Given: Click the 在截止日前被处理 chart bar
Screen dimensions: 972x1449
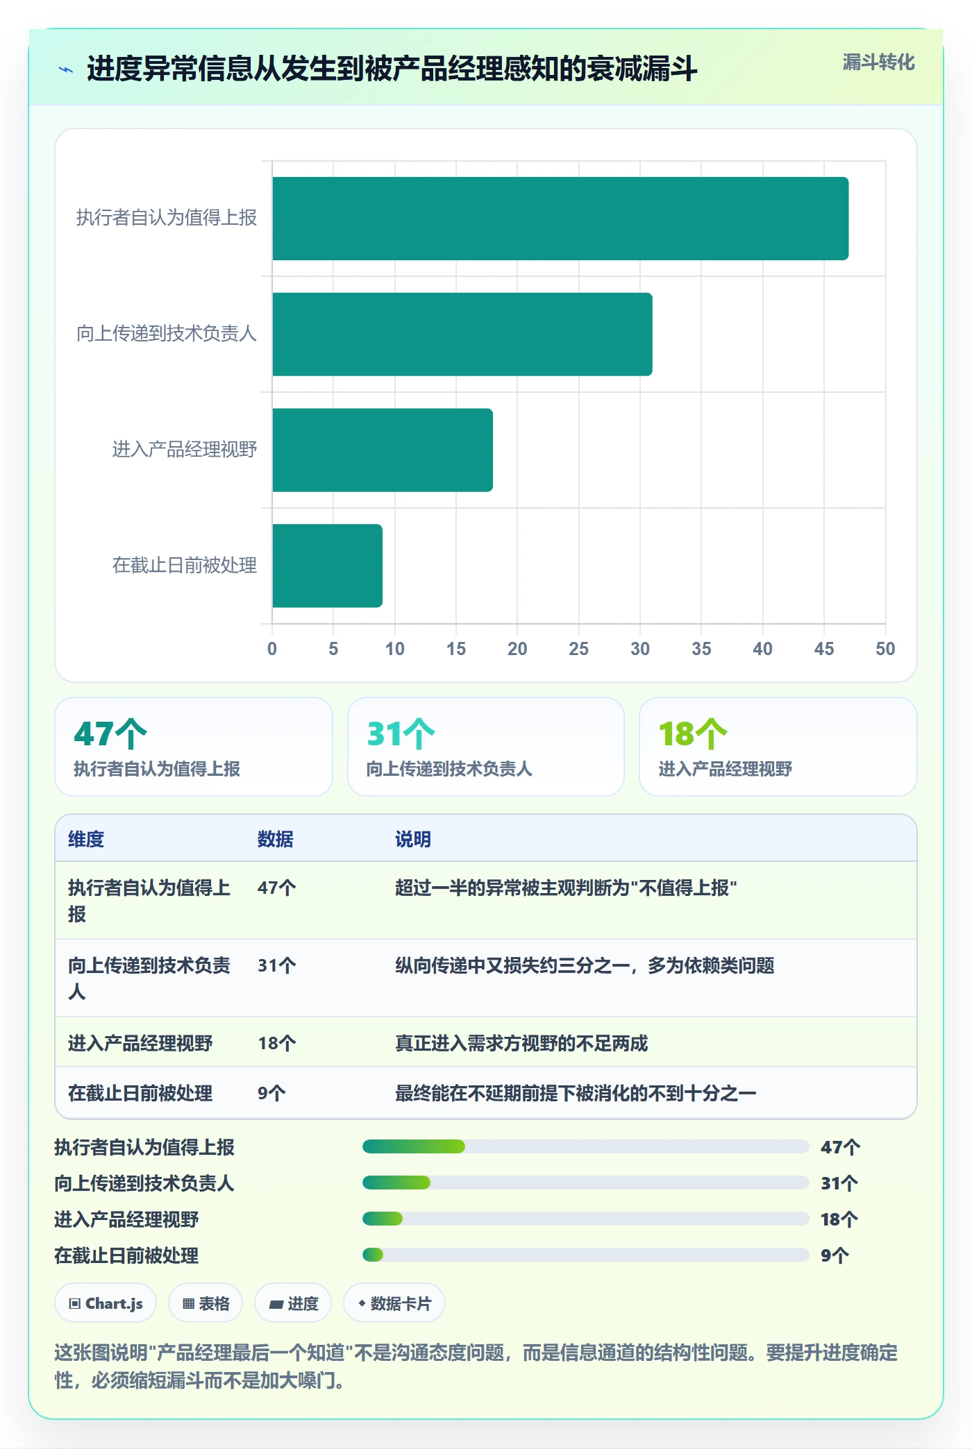Looking at the screenshot, I should pos(327,566).
